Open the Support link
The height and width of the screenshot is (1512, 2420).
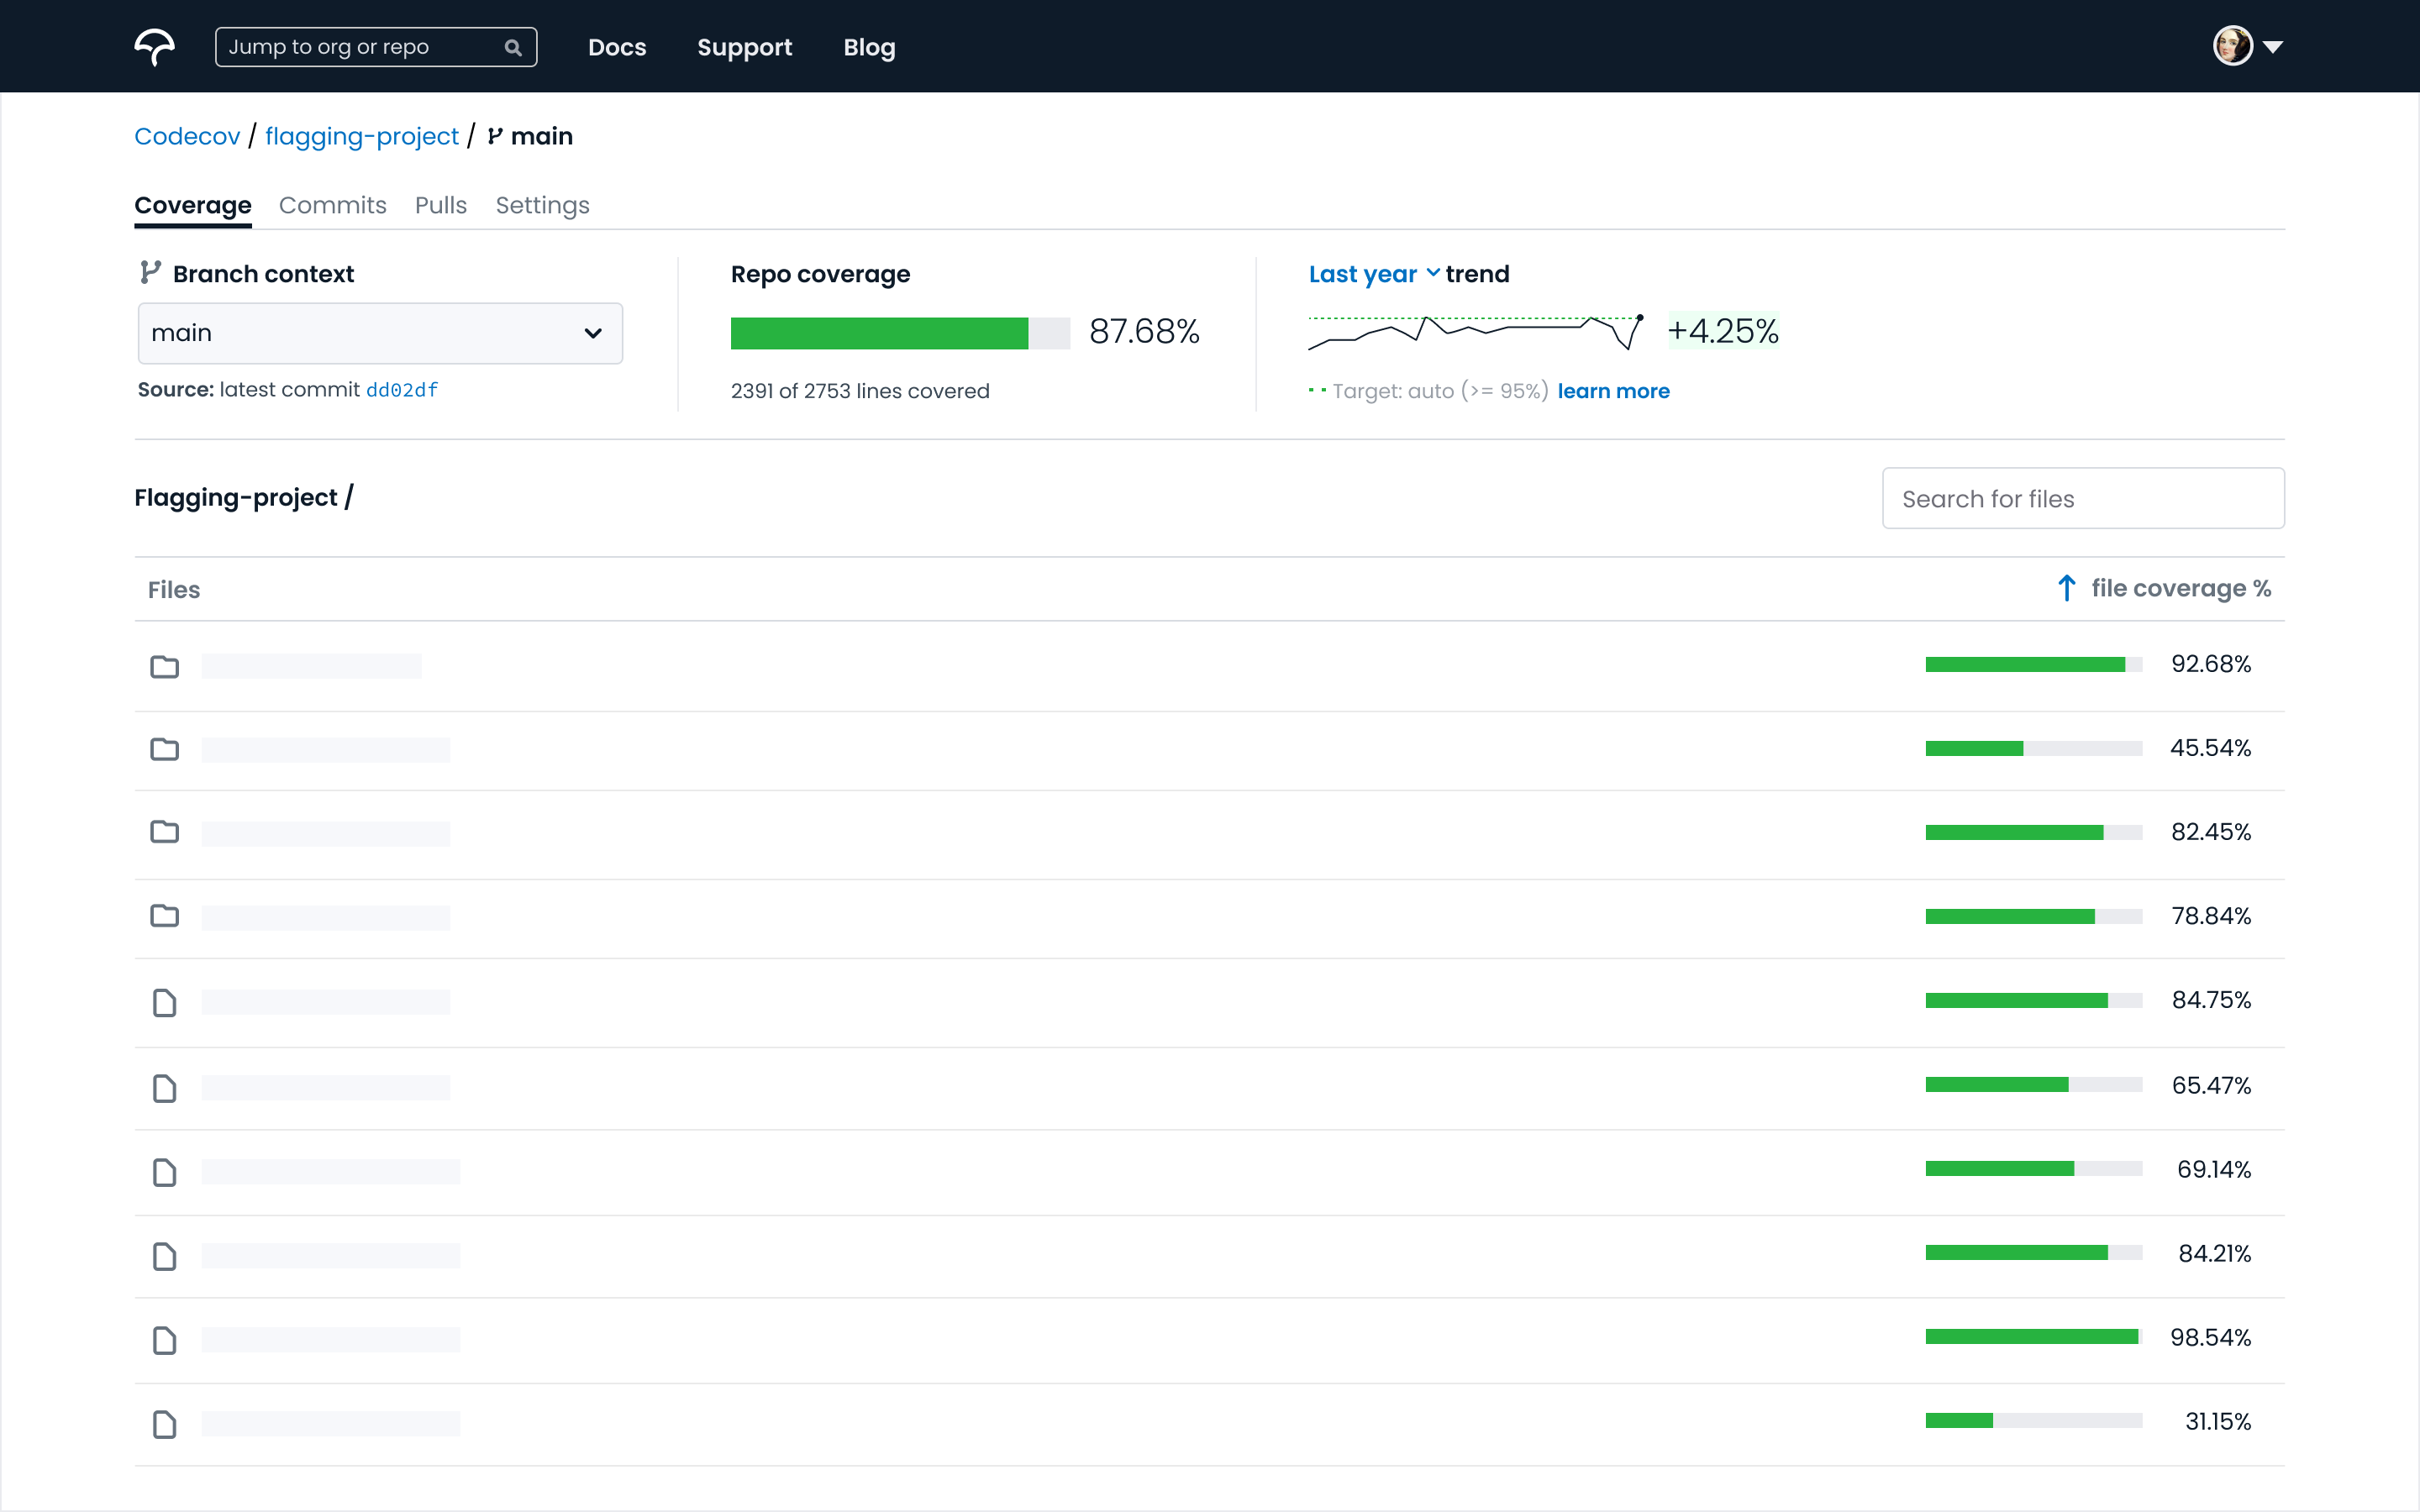[744, 47]
